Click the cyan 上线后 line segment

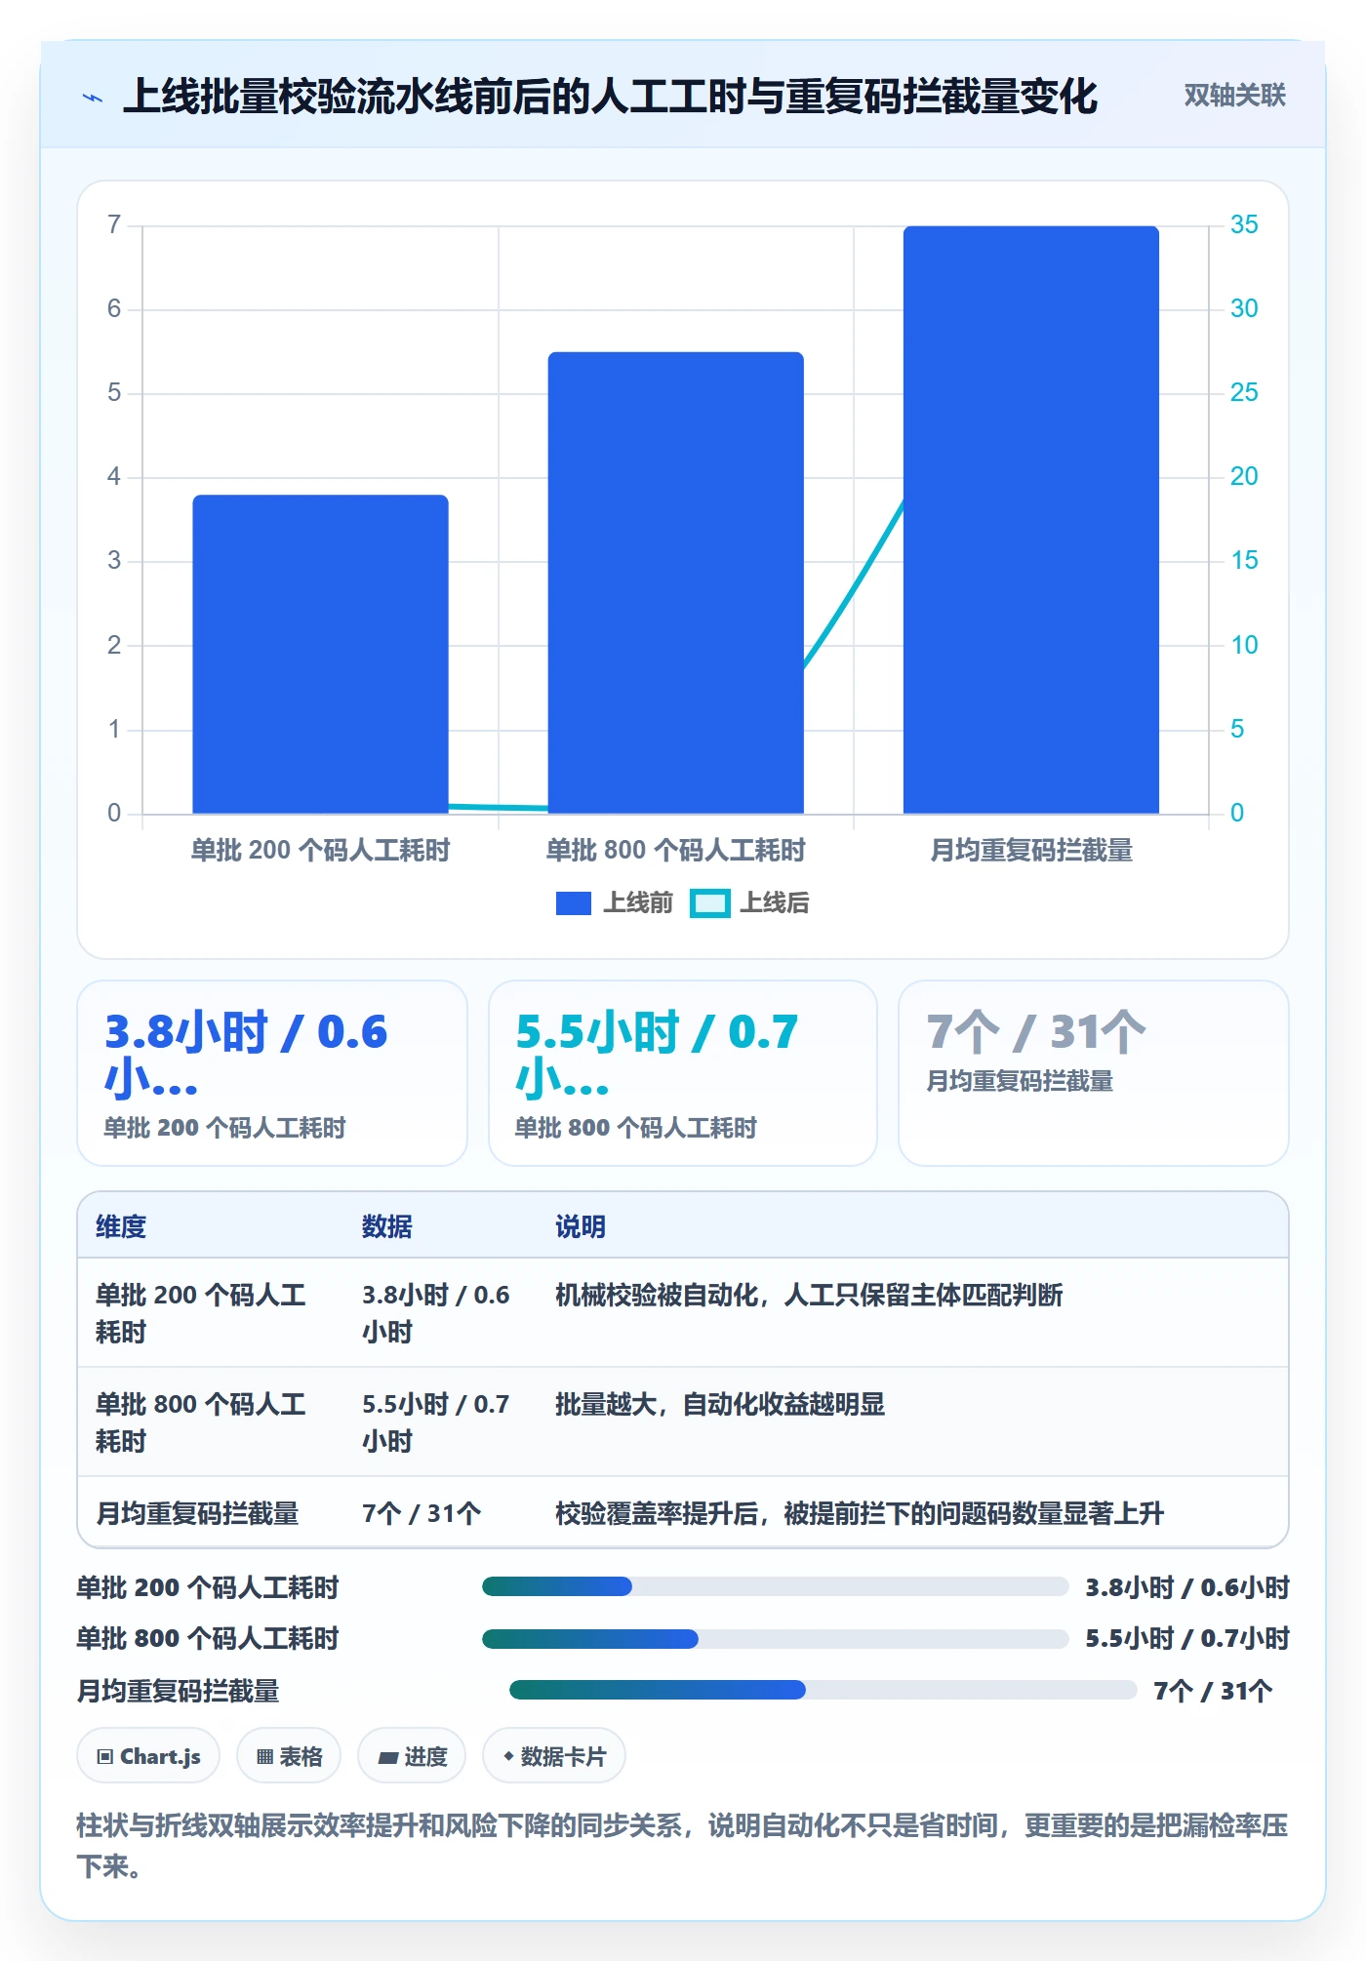tap(854, 585)
